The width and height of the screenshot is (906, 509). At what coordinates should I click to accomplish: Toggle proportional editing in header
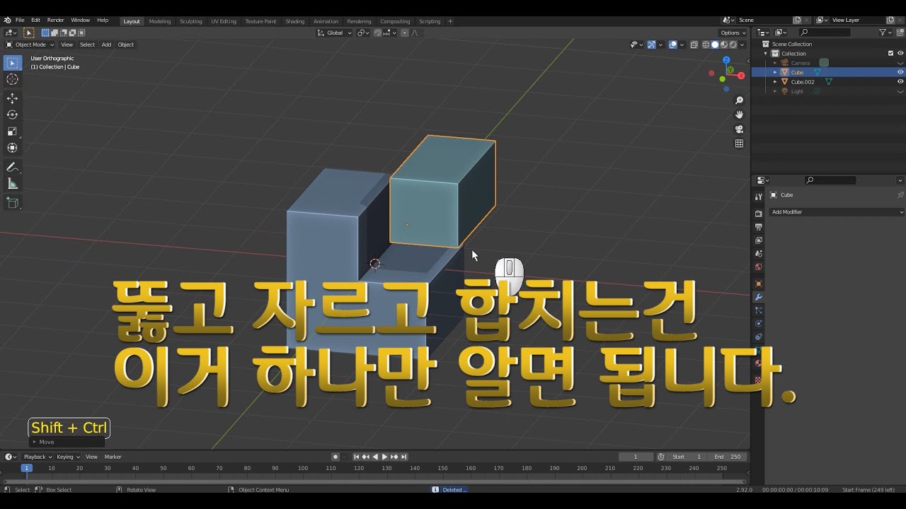(405, 33)
